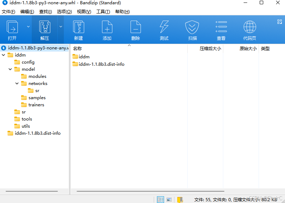Select the modules folder in tree
Screen dimensions: 285x203
(34, 76)
